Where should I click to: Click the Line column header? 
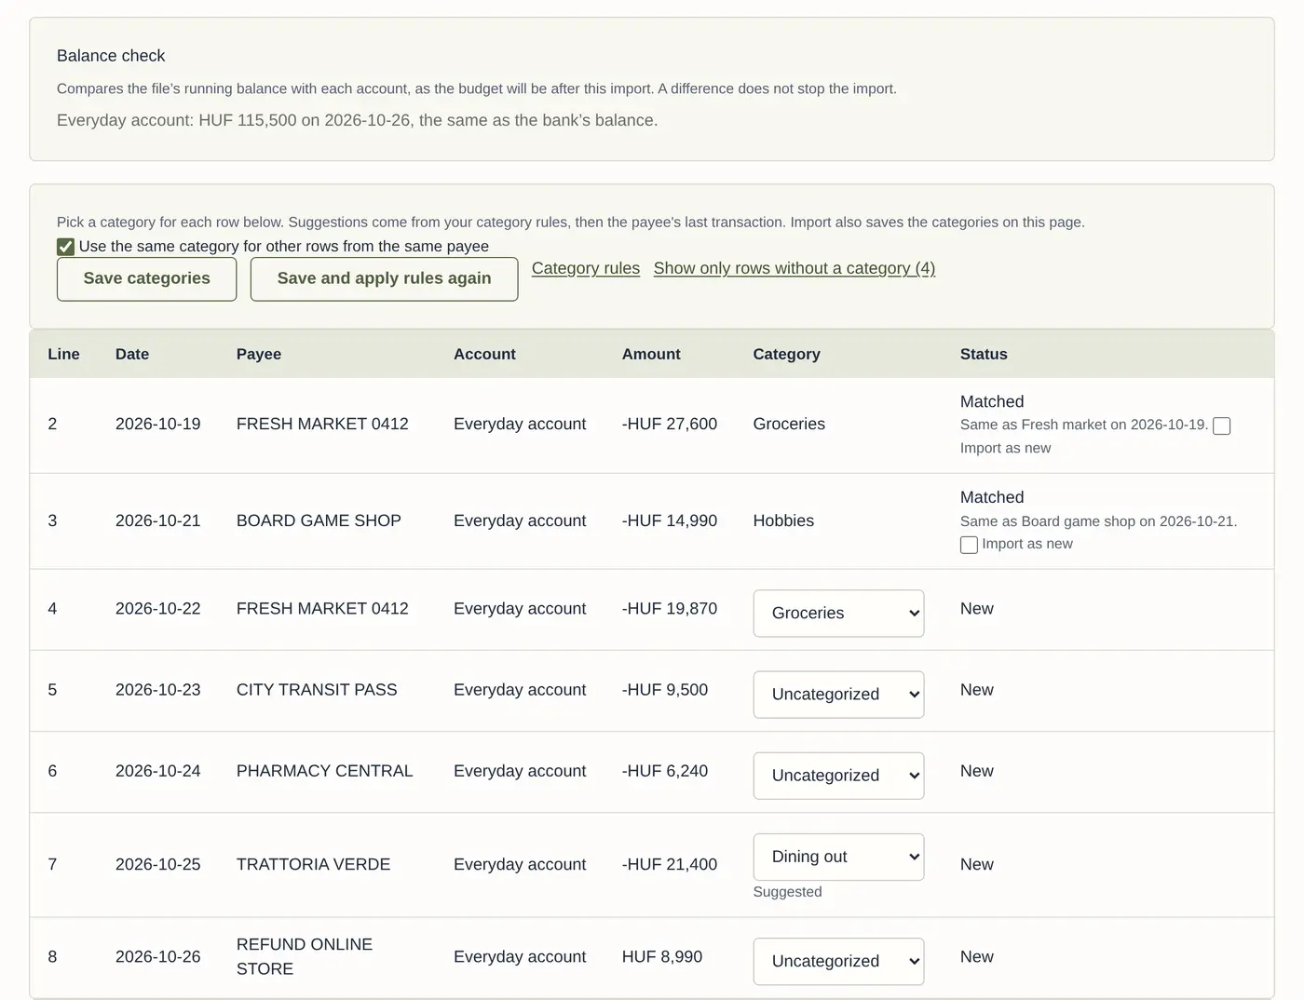click(x=63, y=354)
